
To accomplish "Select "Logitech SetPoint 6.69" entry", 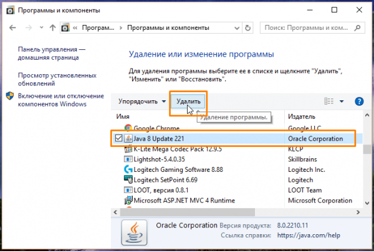I will click(x=166, y=180).
